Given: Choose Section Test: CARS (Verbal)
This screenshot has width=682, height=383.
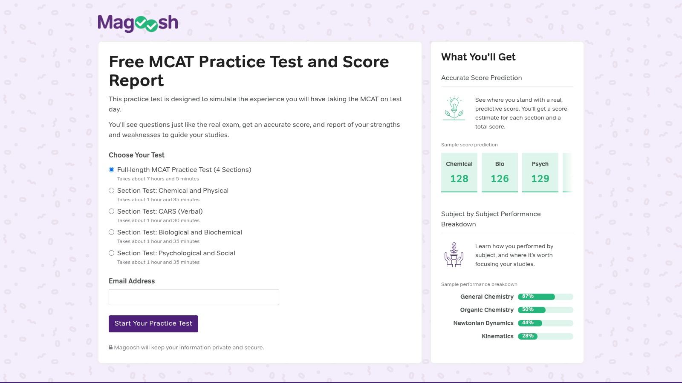Looking at the screenshot, I should (x=112, y=212).
